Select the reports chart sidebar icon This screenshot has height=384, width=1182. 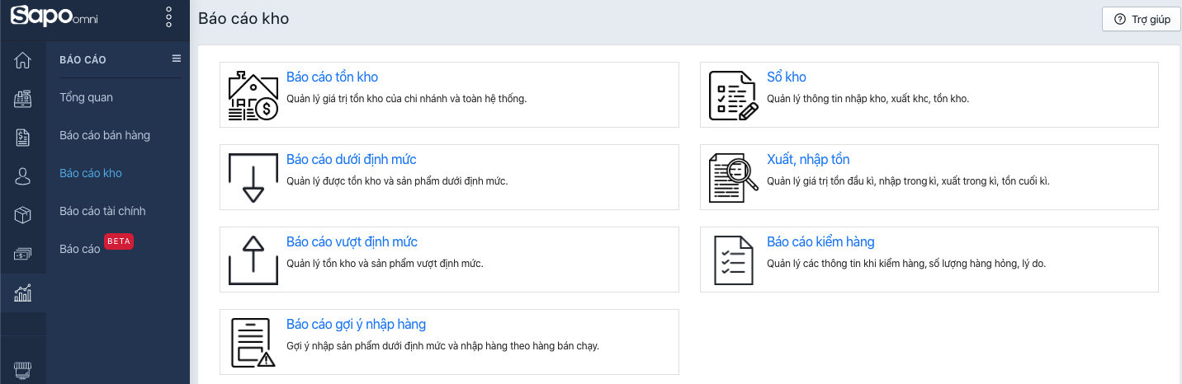tap(23, 293)
